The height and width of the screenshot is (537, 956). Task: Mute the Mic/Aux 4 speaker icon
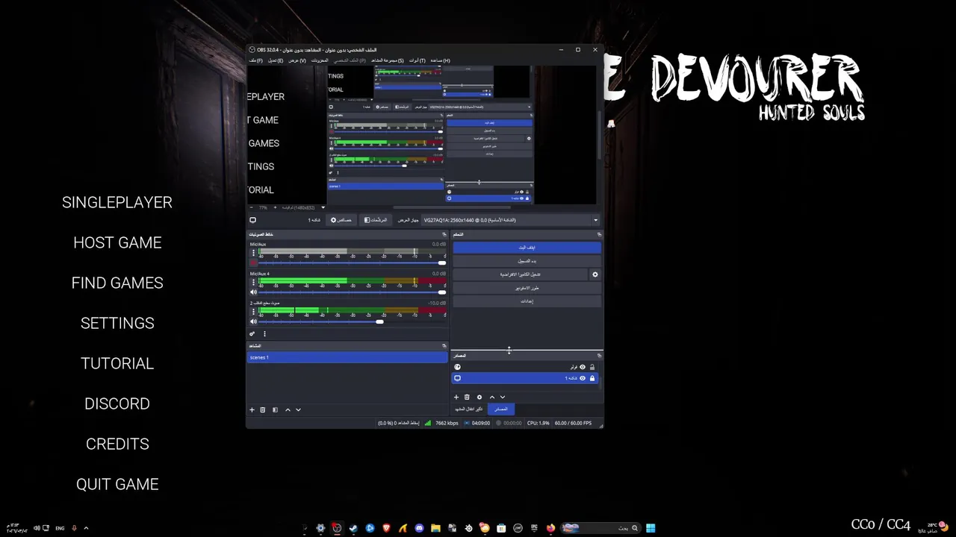[x=253, y=292]
